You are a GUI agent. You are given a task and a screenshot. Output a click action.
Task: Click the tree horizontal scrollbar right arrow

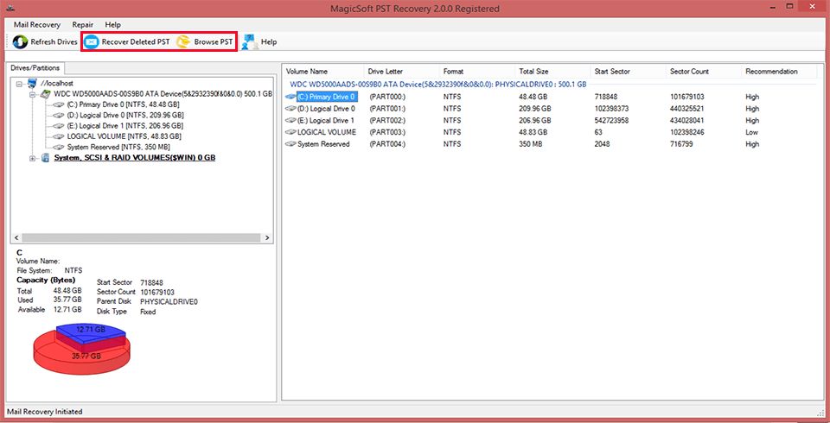pos(267,238)
